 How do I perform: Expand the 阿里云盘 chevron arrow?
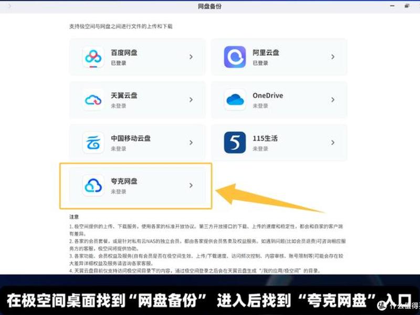[x=333, y=57]
